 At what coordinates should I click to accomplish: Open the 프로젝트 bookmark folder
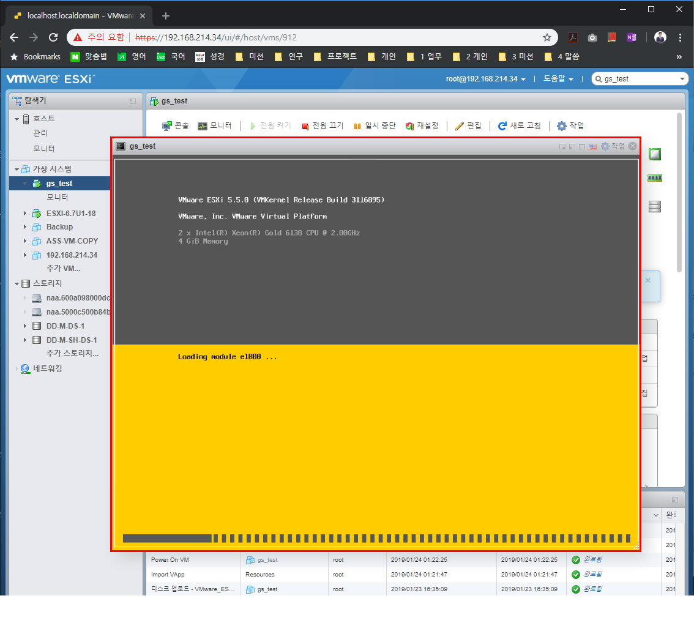click(x=335, y=57)
